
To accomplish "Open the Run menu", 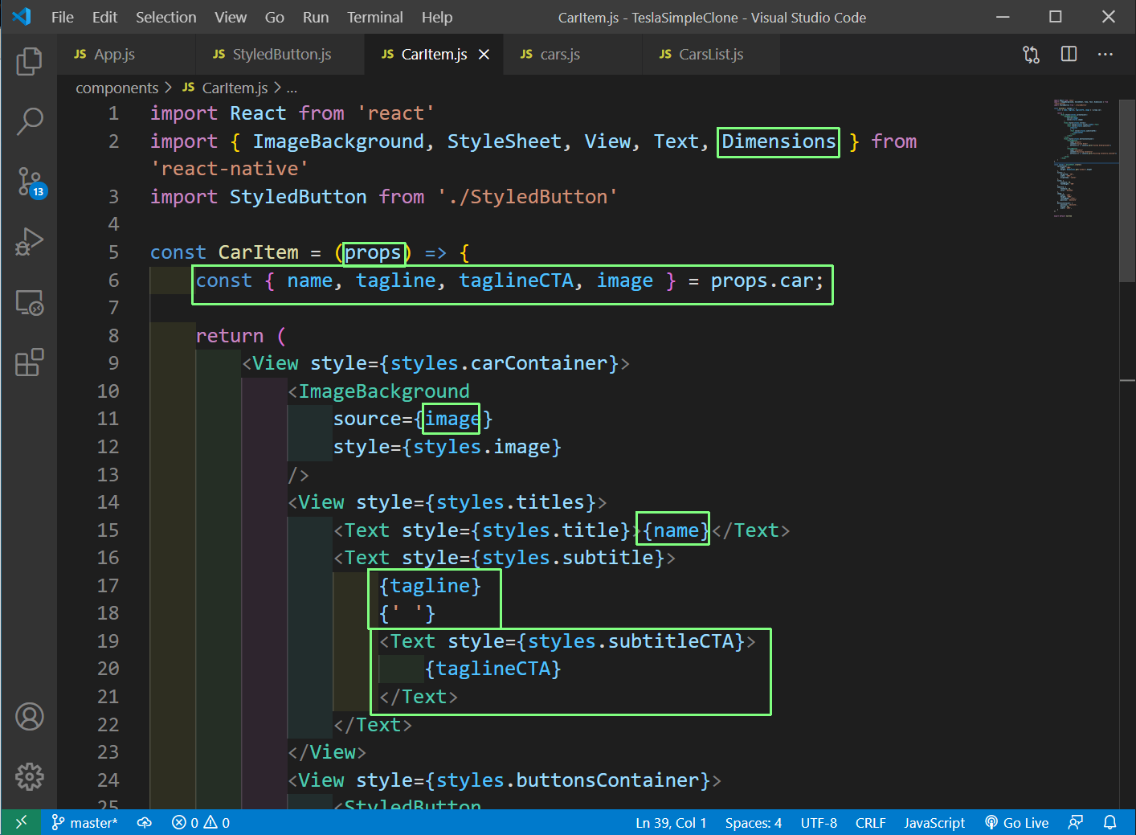I will coord(316,17).
